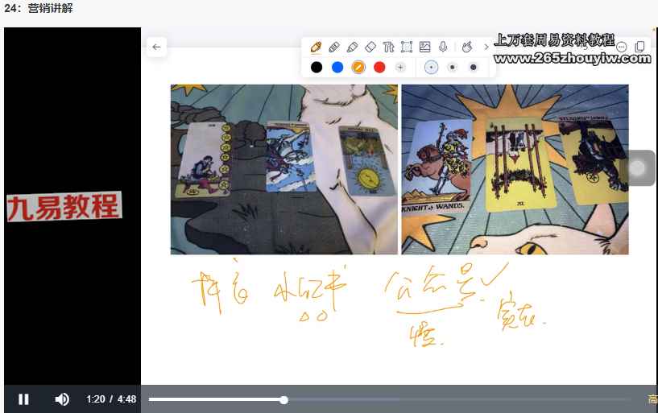
Task: Select the lasso selection box tool
Action: 407,47
